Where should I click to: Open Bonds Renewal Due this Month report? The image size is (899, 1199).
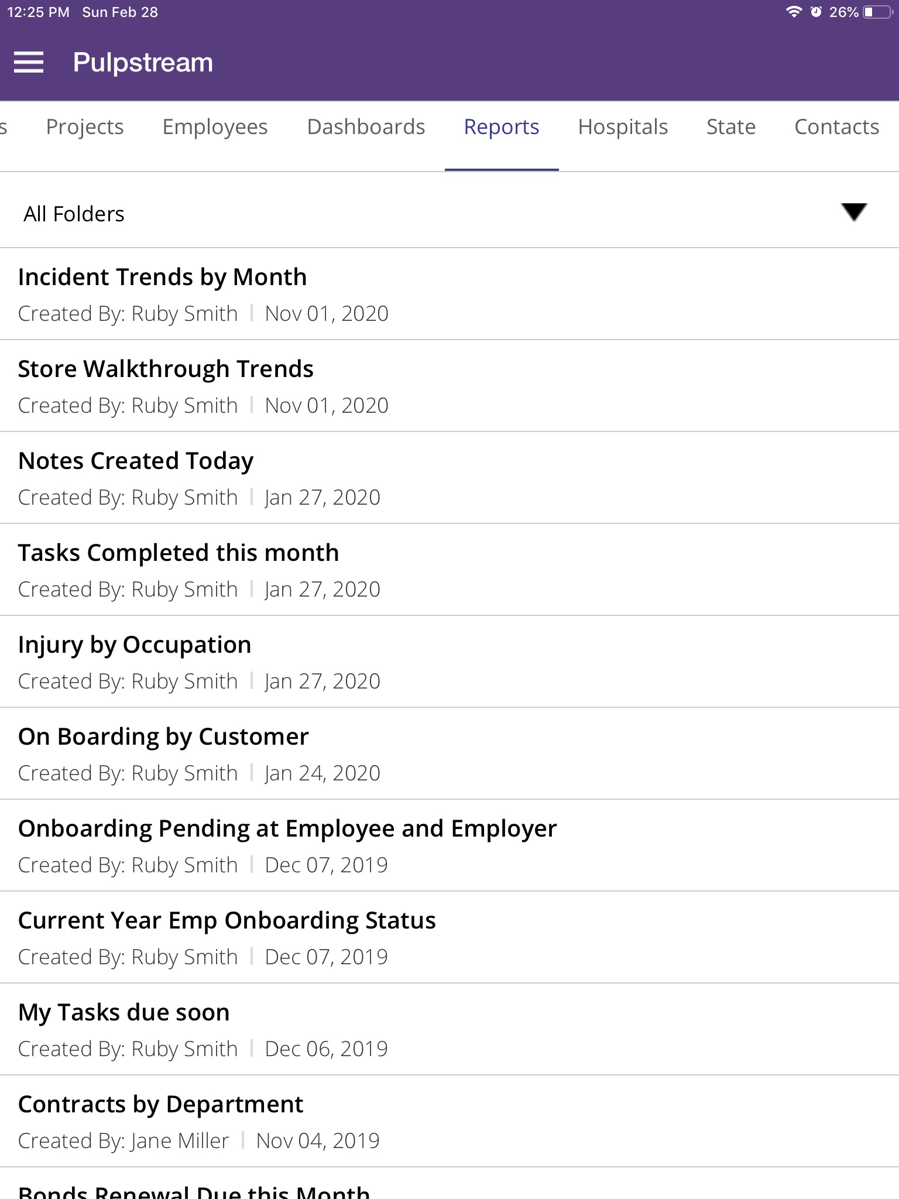point(449,1184)
